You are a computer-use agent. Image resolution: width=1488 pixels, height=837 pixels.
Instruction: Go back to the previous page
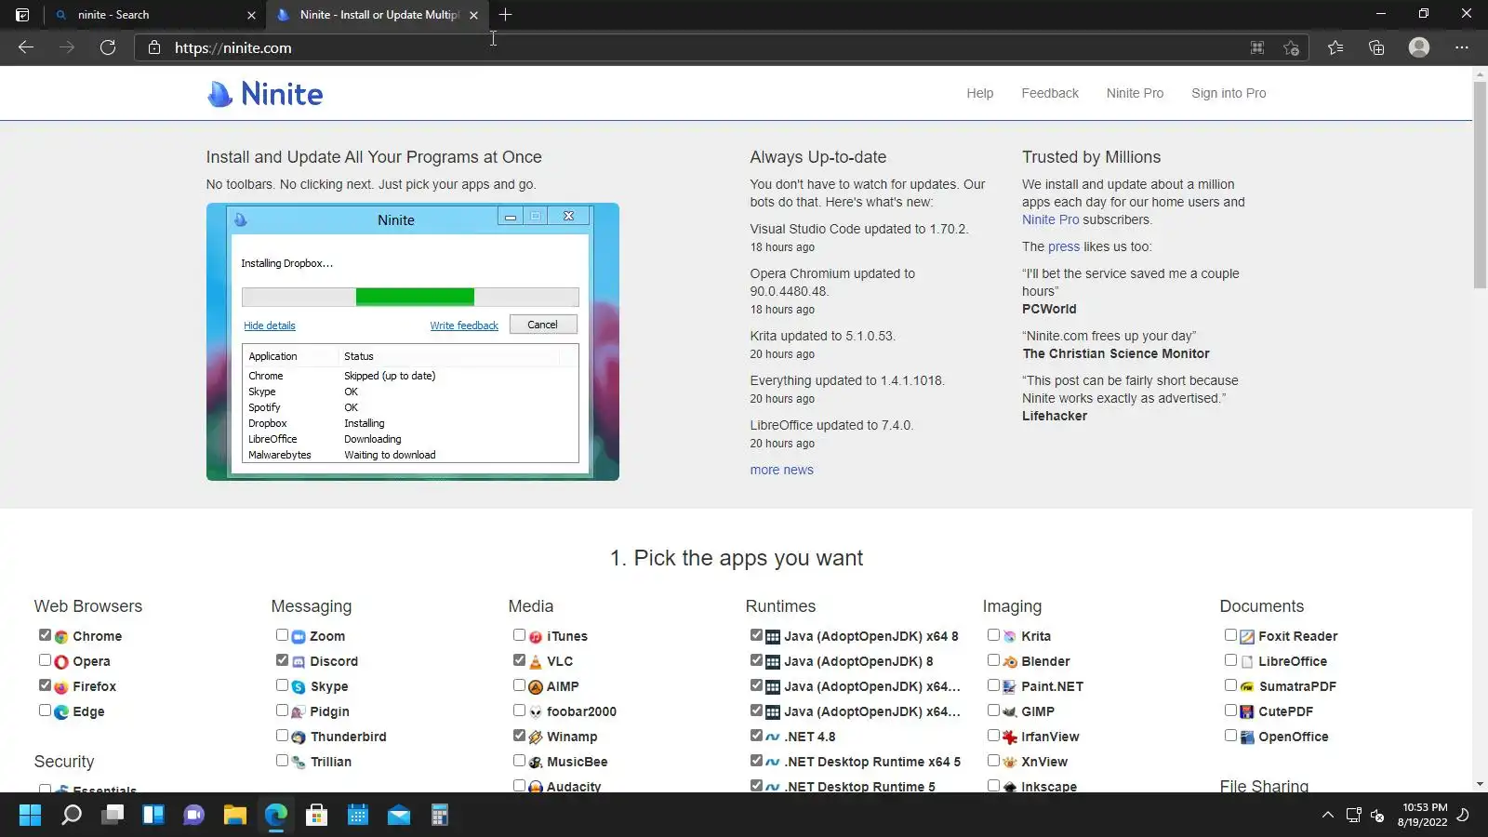[x=26, y=47]
